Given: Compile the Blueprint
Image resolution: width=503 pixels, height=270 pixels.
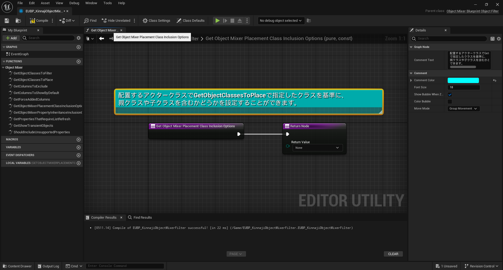Looking at the screenshot, I should 39,20.
